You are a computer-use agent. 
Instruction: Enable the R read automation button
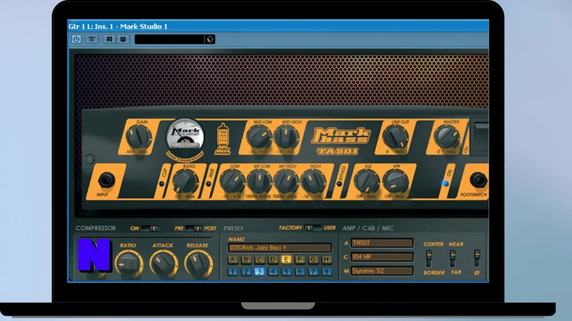tap(109, 39)
